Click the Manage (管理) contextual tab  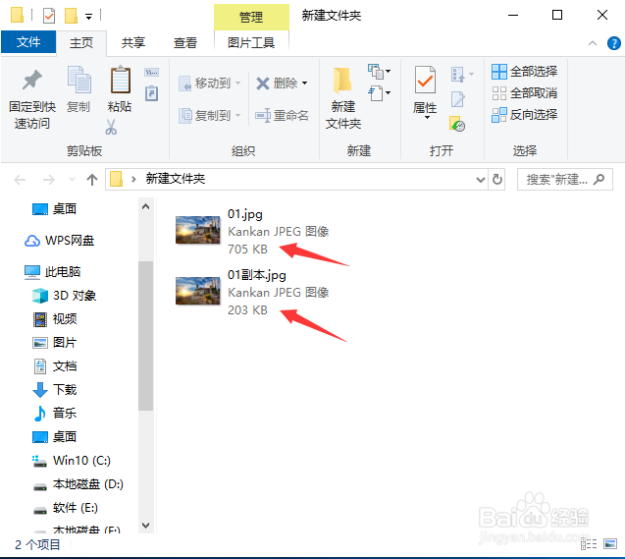[251, 17]
